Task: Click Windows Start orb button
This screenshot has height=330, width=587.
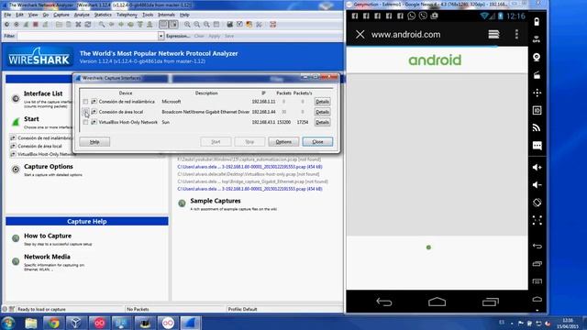Action: pos(8,324)
